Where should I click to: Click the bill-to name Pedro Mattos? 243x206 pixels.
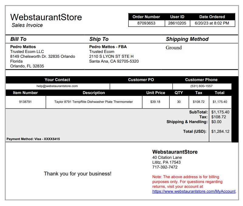coord(23,47)
